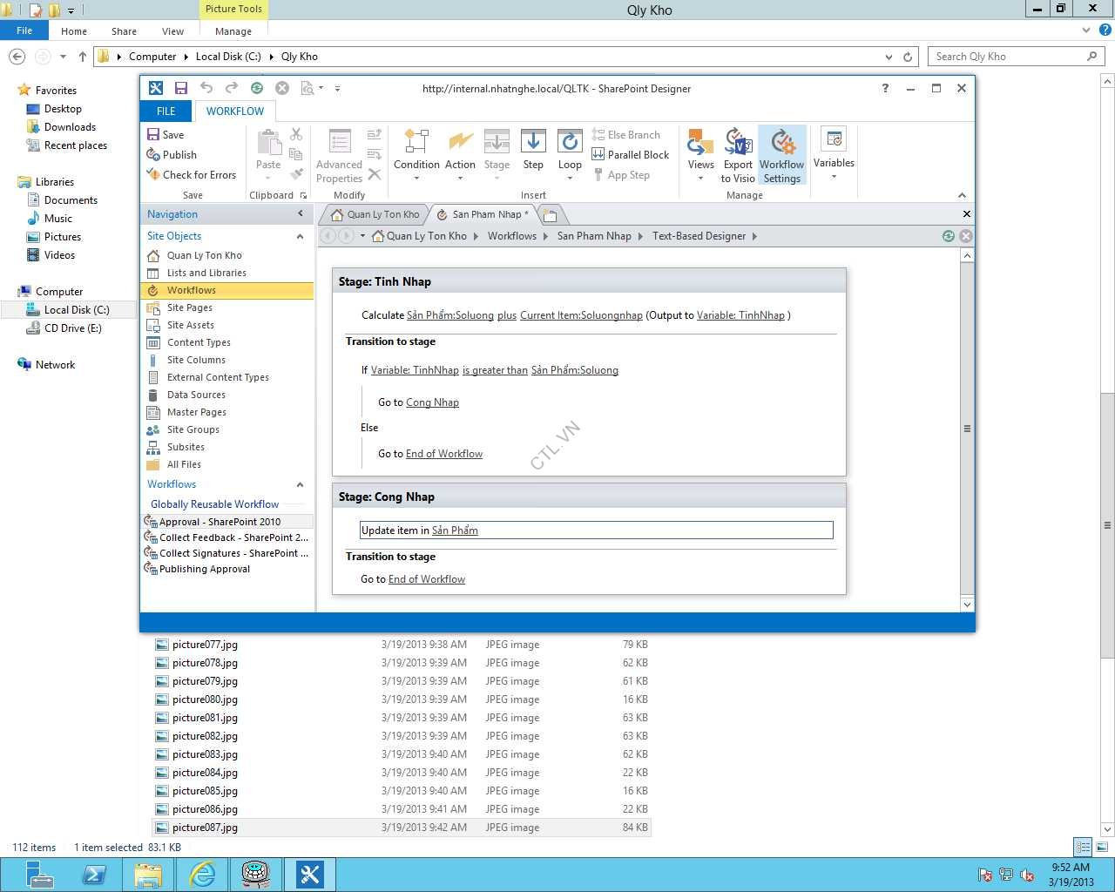Image resolution: width=1115 pixels, height=892 pixels.
Task: Switch to the Quan Ly Ton Kho tab
Action: [375, 214]
